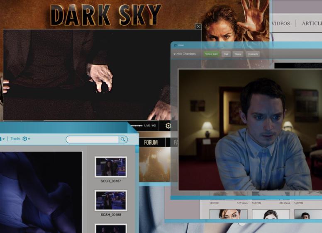Click the 127 Views label
The image size is (322, 233).
click(242, 203)
